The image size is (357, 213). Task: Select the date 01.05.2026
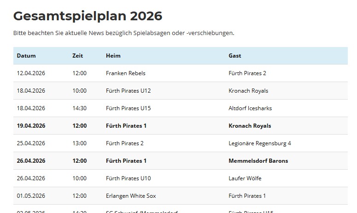[31, 196]
